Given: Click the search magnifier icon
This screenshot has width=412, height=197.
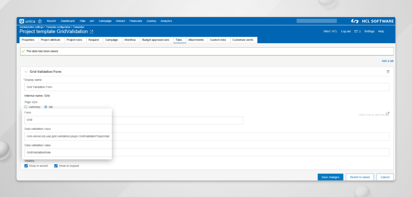Looking at the screenshot, I should [x=340, y=21].
